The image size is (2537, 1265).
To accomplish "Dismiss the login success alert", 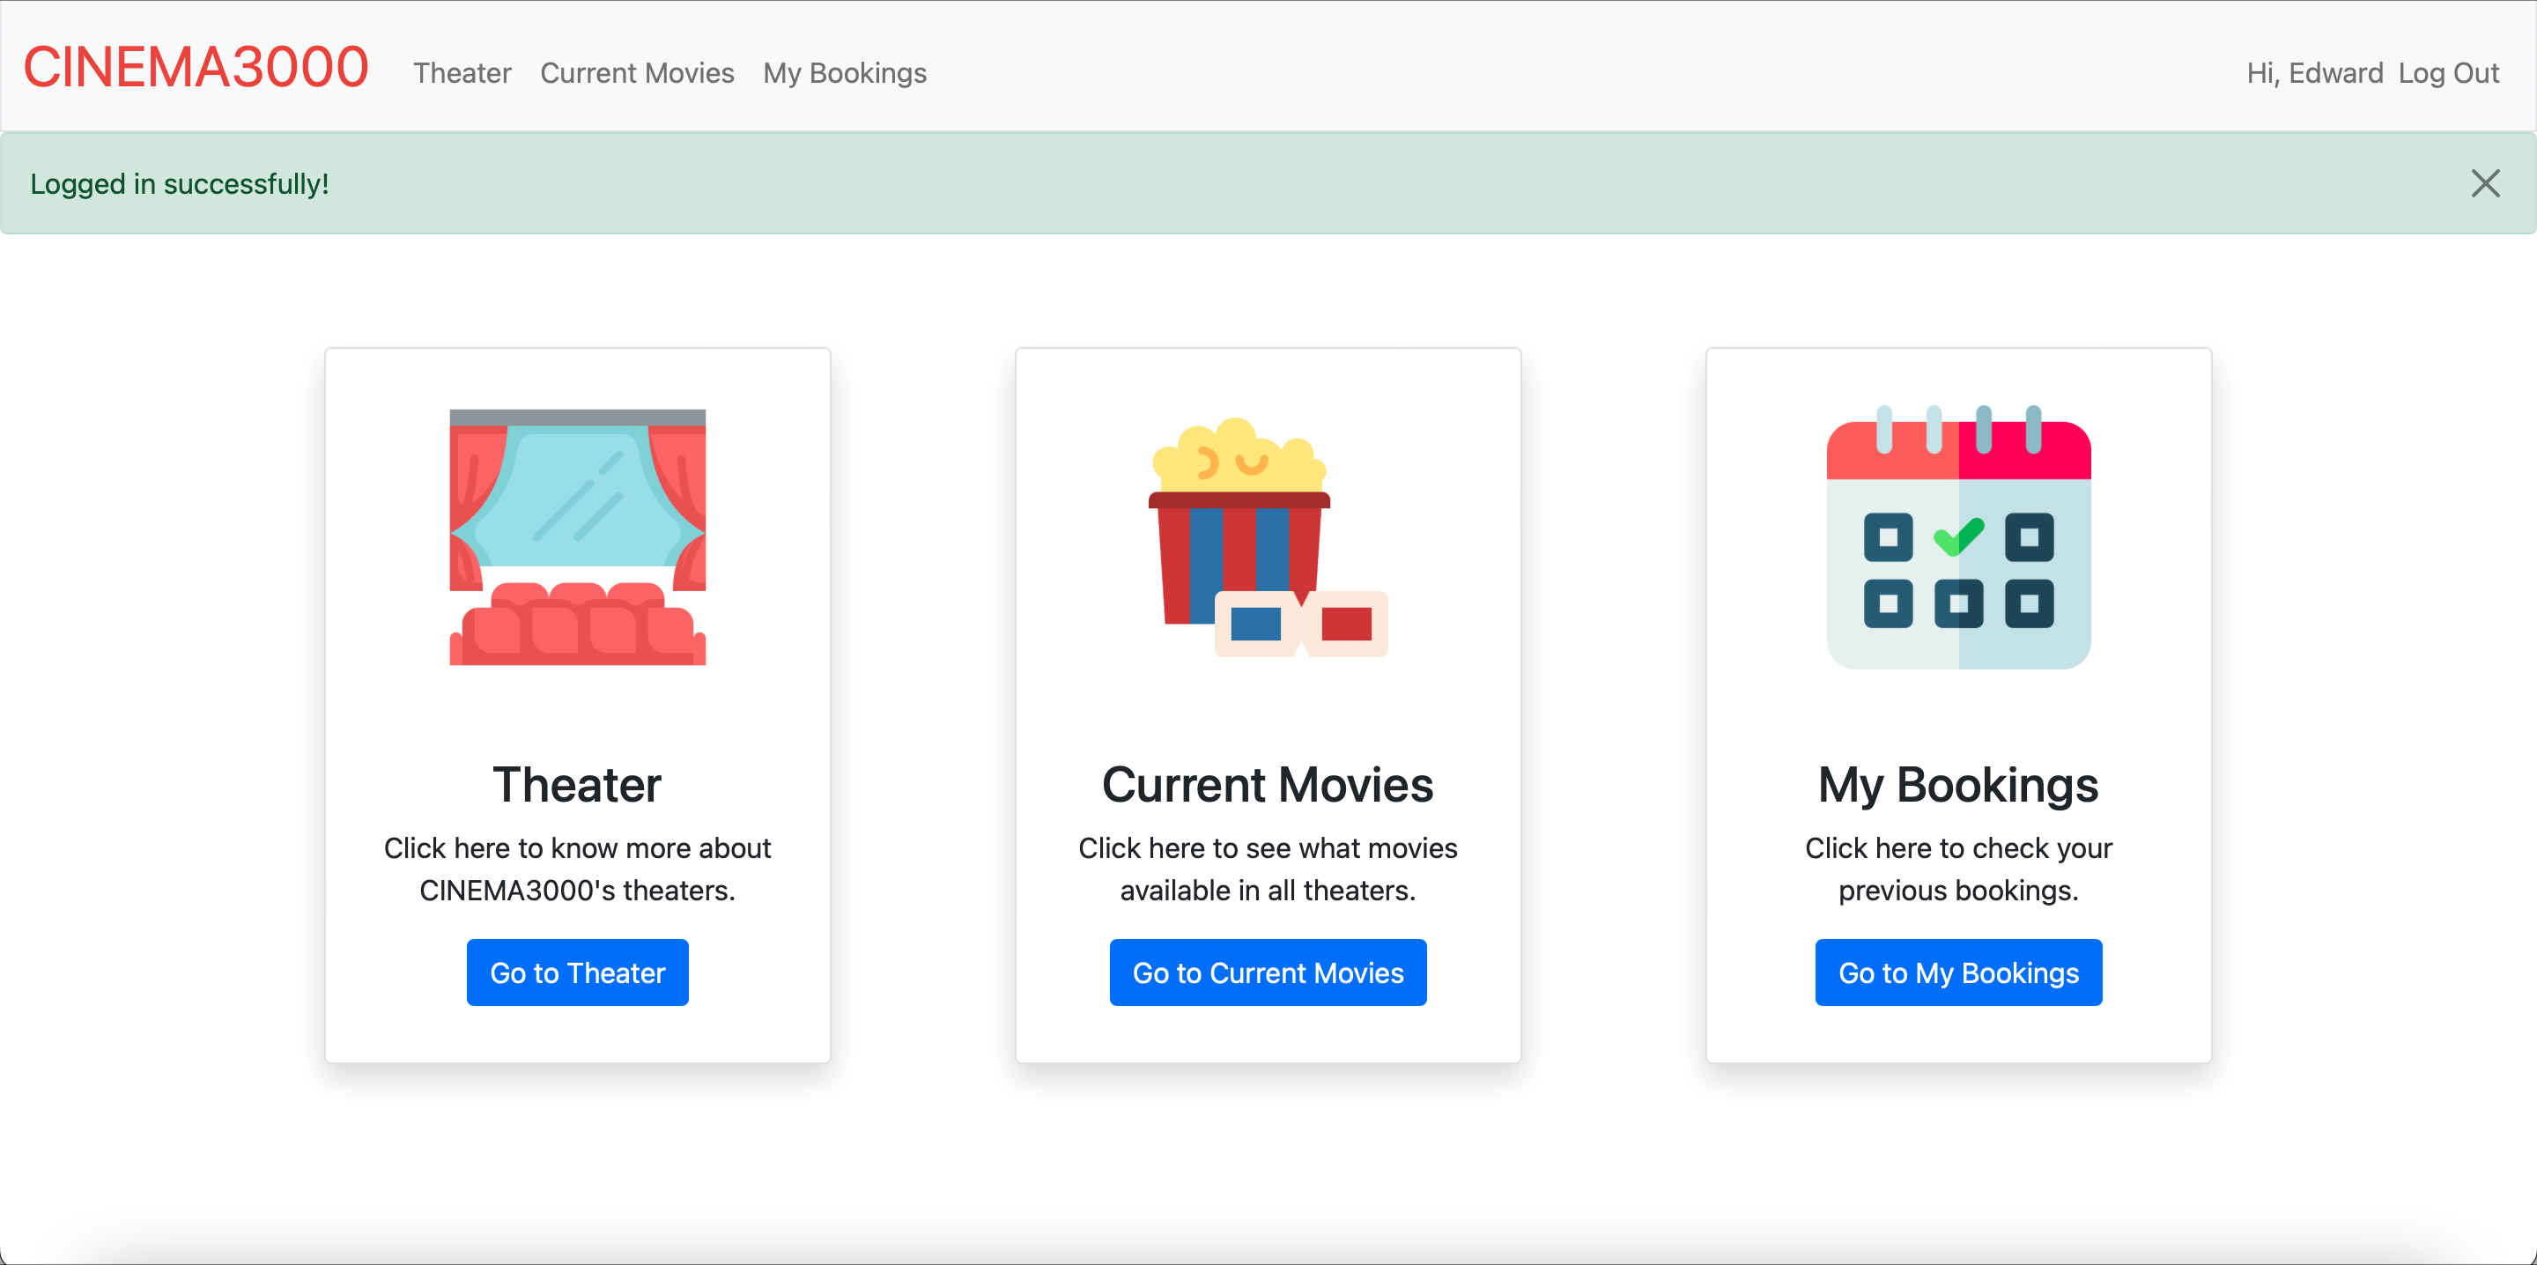I will tap(2484, 183).
